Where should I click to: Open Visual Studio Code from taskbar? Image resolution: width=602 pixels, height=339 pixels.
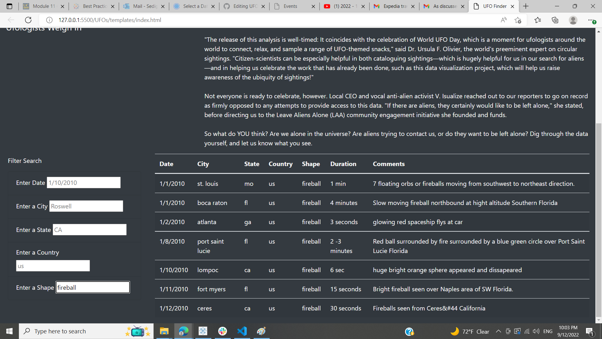coord(242,331)
